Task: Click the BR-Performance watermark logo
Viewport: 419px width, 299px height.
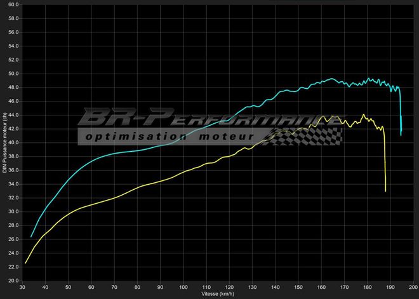Action: tap(209, 119)
